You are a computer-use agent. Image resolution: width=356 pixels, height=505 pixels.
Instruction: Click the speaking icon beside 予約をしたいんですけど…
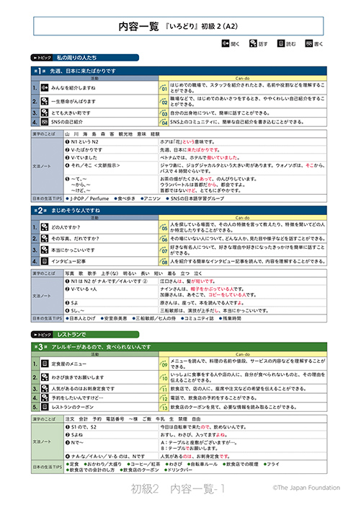click(45, 398)
